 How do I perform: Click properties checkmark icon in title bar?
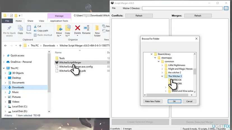click(x=11, y=15)
